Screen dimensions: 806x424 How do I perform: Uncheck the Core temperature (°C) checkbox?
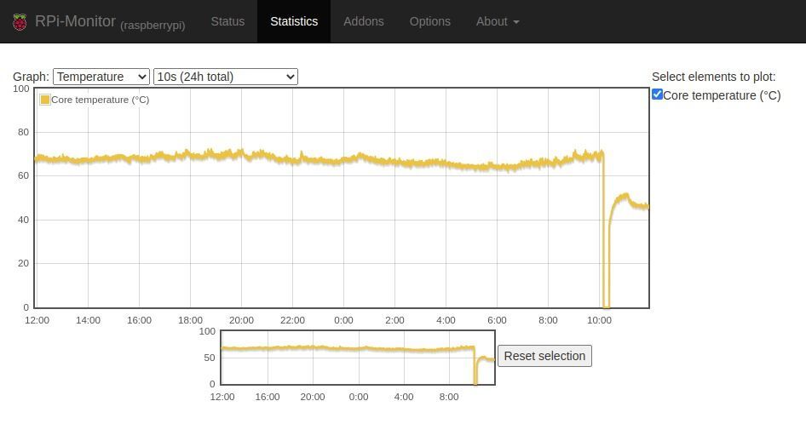click(x=657, y=95)
